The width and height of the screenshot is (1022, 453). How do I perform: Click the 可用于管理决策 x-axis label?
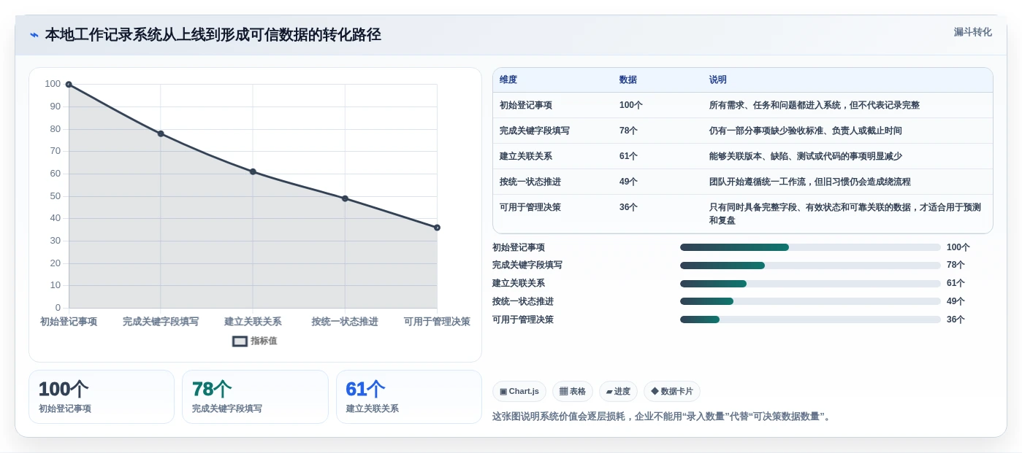click(437, 322)
